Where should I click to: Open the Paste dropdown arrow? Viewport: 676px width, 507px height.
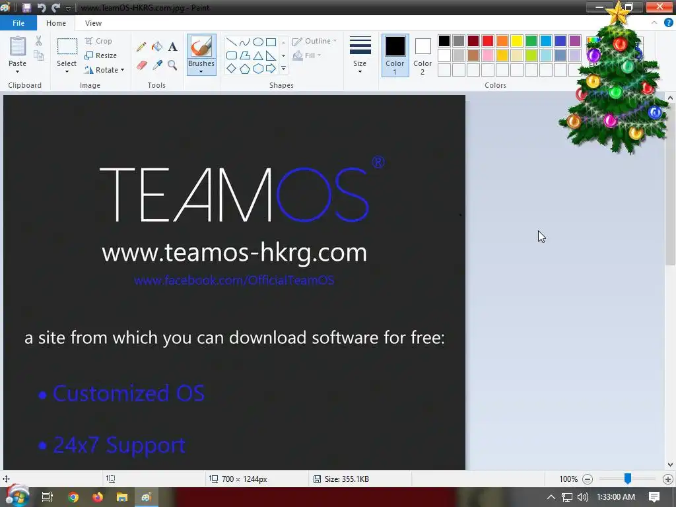(x=17, y=72)
